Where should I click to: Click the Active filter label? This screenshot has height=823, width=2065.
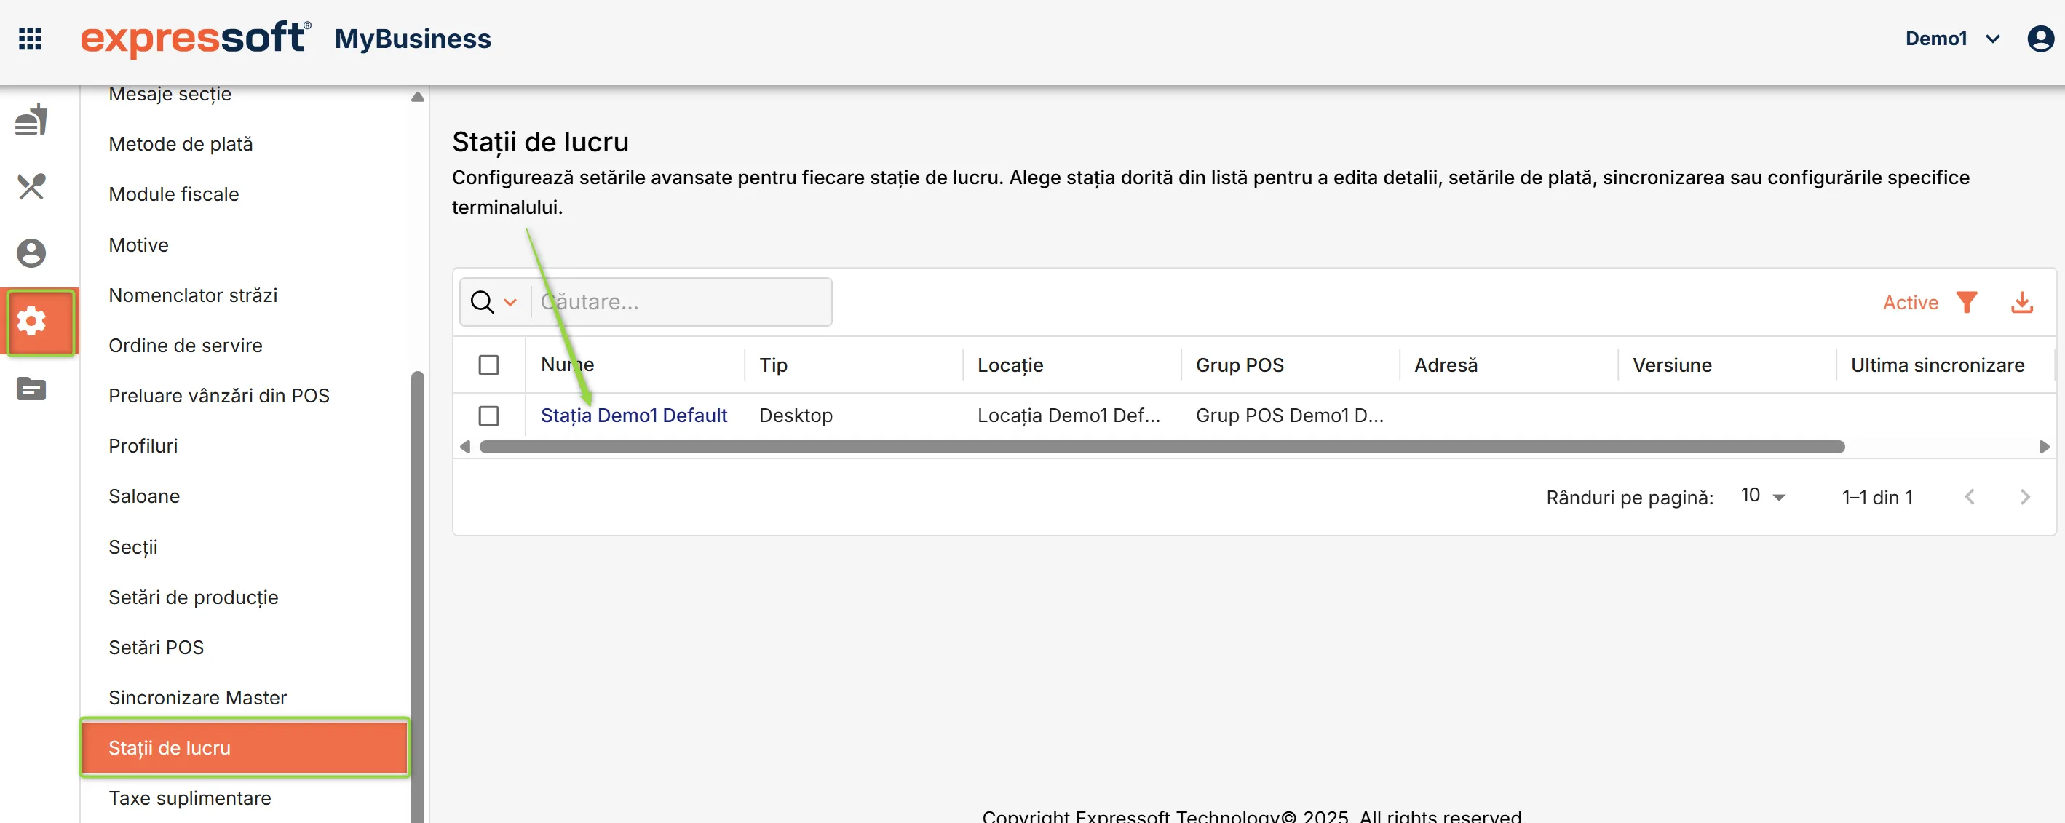1910,302
